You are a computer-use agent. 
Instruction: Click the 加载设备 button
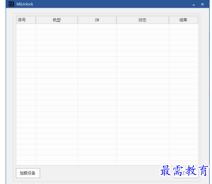[x=28, y=173]
